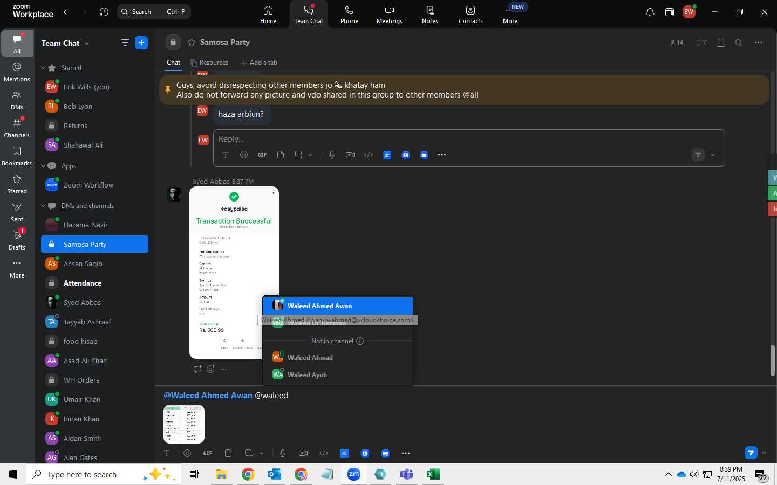Open the EW profile avatar menu
This screenshot has height=485, width=777.
[689, 12]
